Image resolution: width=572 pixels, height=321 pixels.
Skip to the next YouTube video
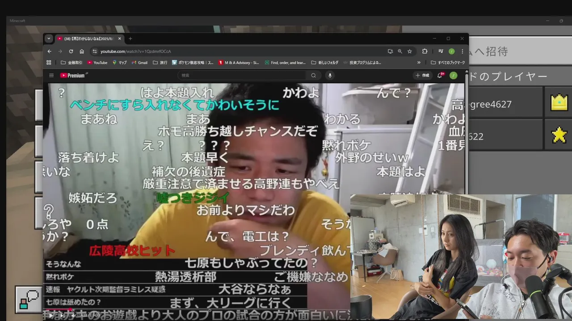(x=62, y=316)
